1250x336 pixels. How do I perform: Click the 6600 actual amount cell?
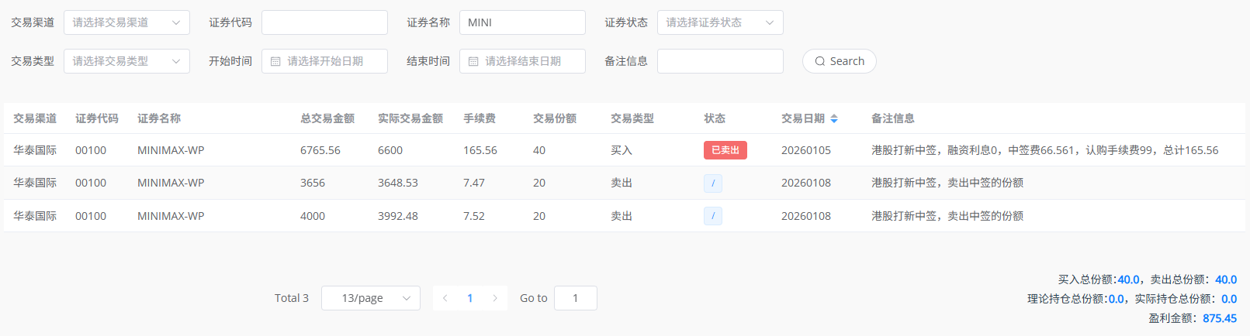coord(390,150)
